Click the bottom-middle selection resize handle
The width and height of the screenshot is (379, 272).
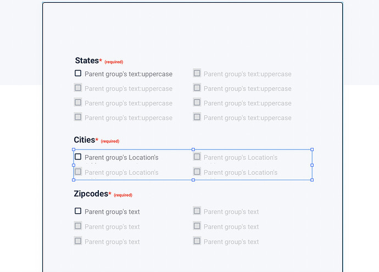pyautogui.click(x=193, y=180)
